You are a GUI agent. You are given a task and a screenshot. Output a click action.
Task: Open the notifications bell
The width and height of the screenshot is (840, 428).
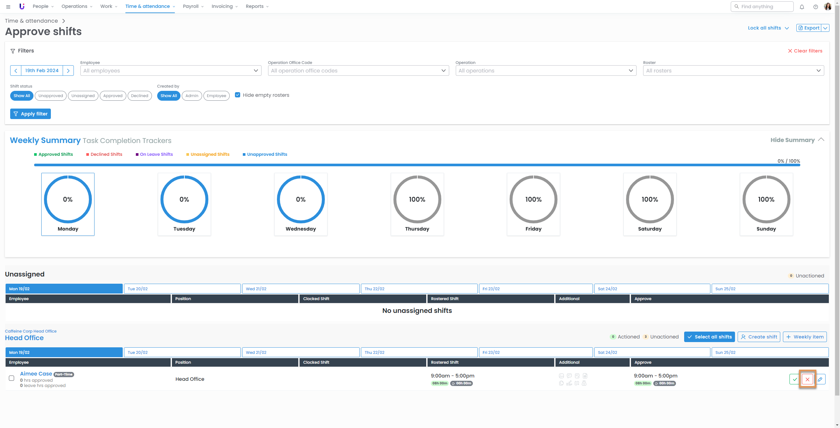click(802, 7)
